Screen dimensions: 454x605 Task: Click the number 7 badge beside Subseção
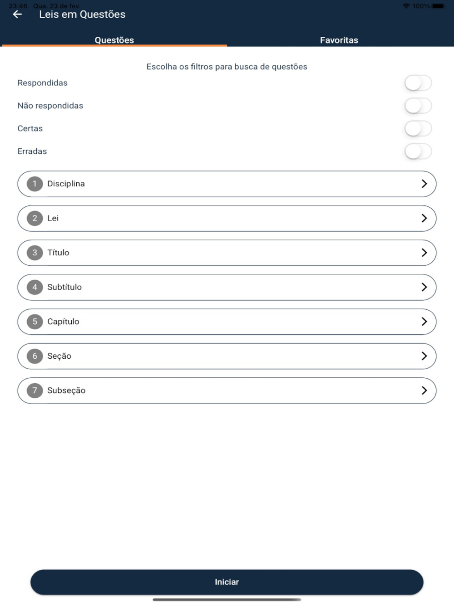(x=35, y=390)
